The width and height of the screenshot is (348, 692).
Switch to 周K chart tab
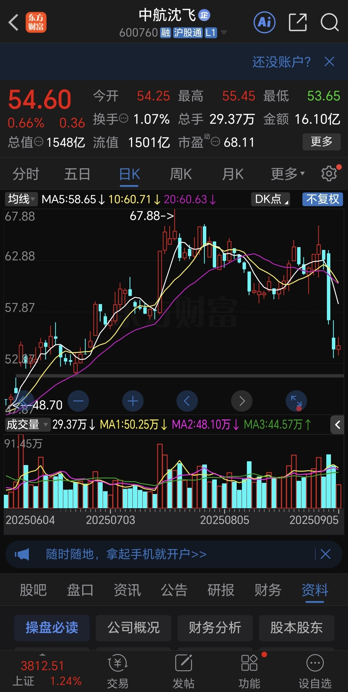tap(181, 174)
